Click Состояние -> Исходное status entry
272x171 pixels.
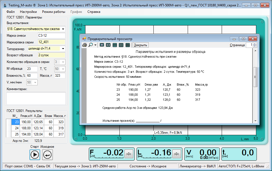click(x=148, y=166)
